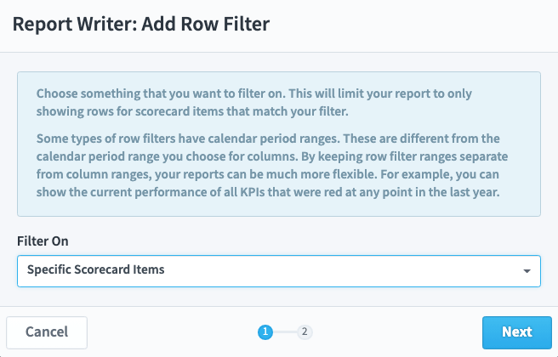Click the paragraph about calendar period ranges
The width and height of the screenshot is (558, 357).
click(272, 166)
